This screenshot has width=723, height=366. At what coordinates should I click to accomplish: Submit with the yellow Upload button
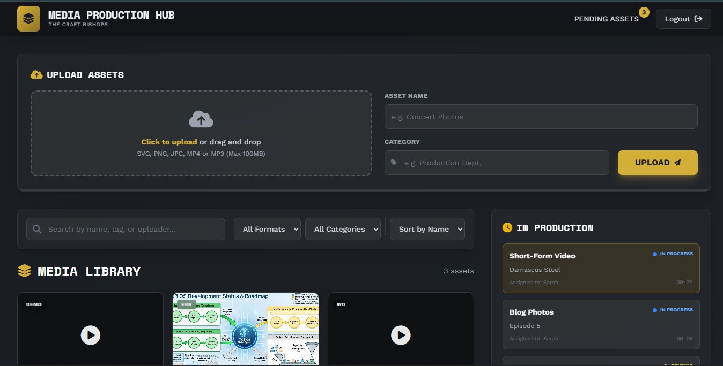(x=658, y=163)
